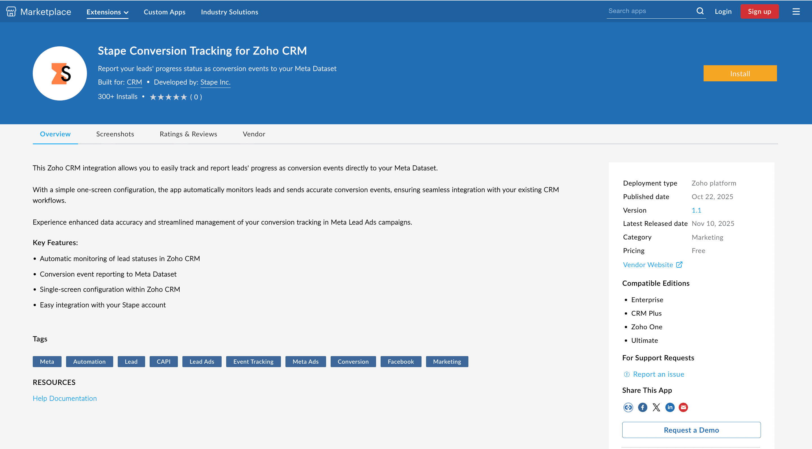This screenshot has width=812, height=449.
Task: Select Custom Apps in the top menu
Action: pyautogui.click(x=164, y=12)
